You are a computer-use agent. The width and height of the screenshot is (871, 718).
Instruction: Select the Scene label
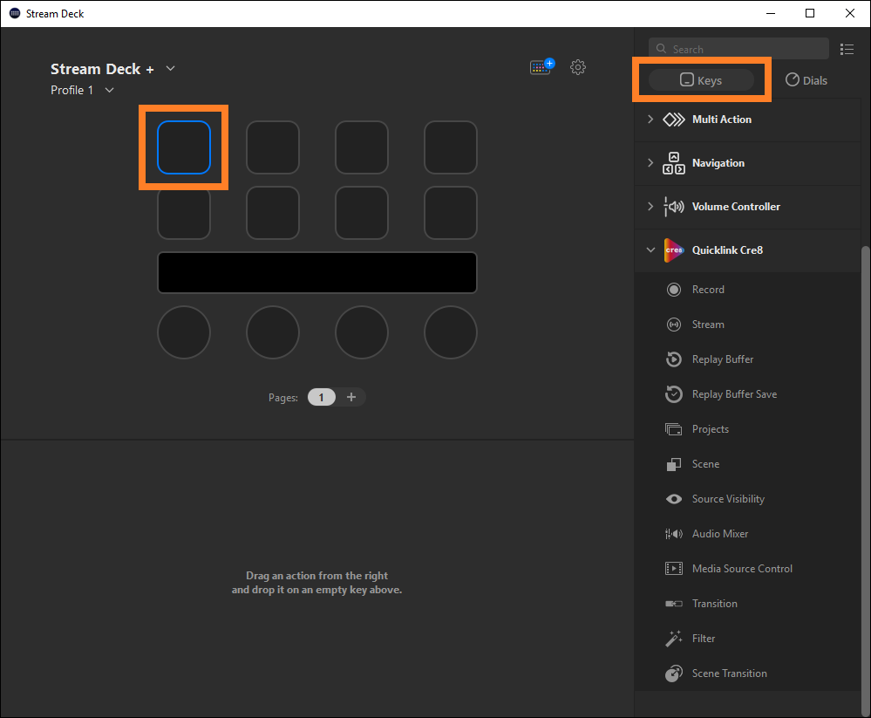pos(705,464)
